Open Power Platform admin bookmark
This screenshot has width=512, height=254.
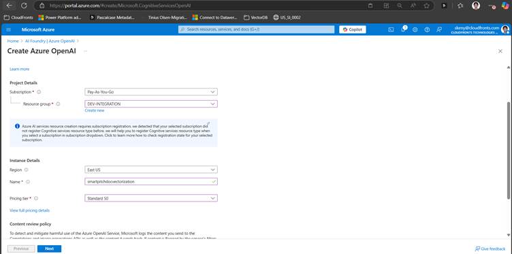[x=60, y=17]
